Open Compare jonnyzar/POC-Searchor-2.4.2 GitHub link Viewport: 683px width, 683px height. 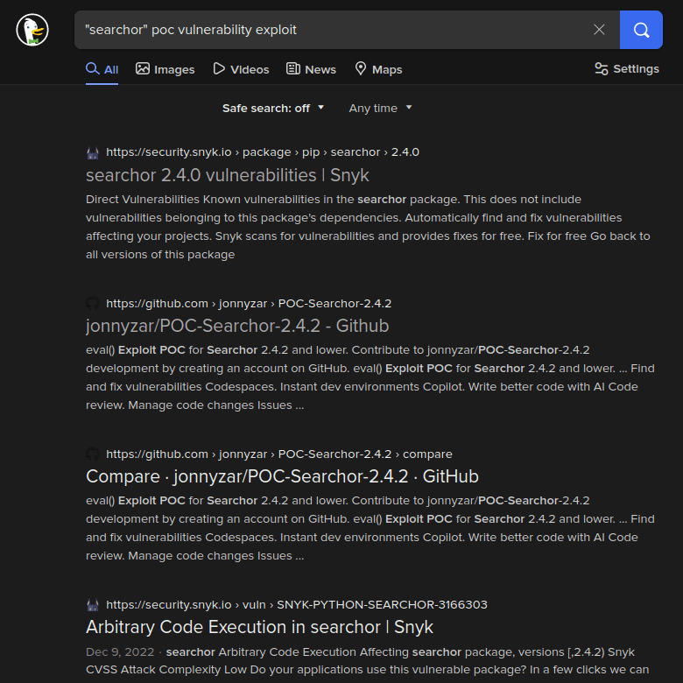(x=282, y=476)
